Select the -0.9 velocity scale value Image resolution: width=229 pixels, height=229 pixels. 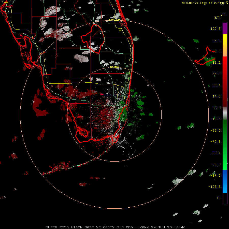tap(217, 108)
